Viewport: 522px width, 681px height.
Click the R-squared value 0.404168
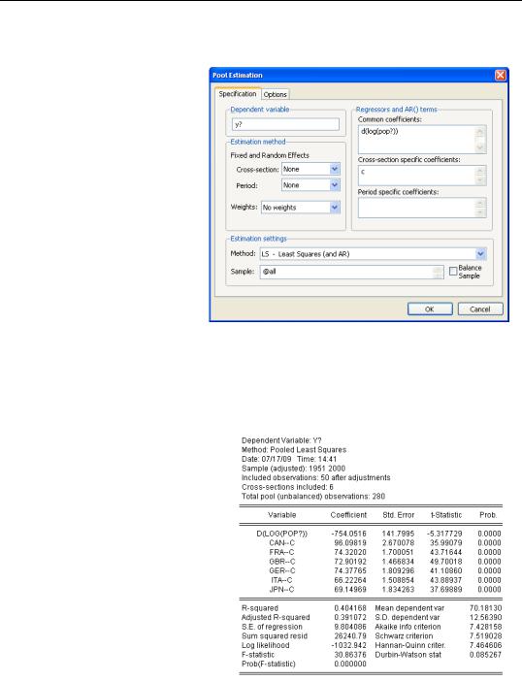(x=350, y=608)
